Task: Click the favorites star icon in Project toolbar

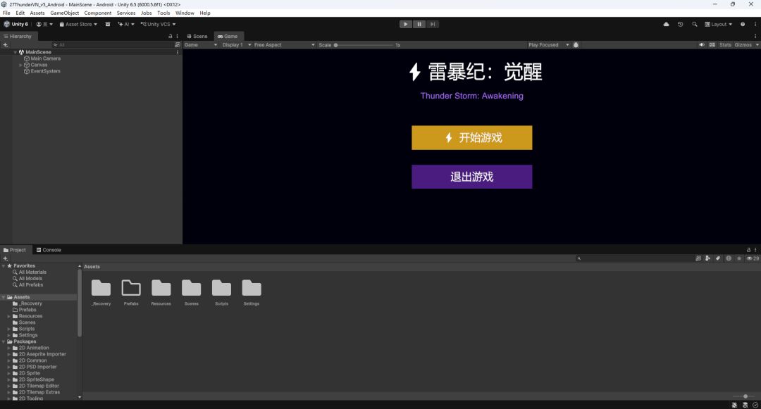Action: coord(739,259)
